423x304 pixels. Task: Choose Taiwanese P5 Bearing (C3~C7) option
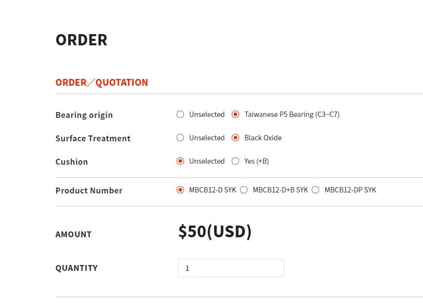tap(236, 114)
